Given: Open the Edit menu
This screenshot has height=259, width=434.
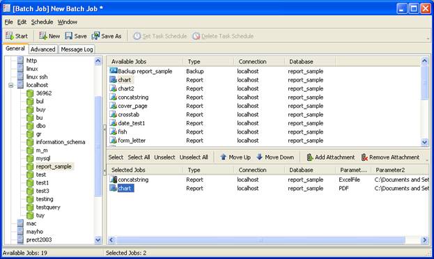Looking at the screenshot, I should [22, 22].
